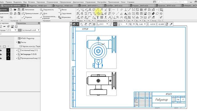Insert table icon next to Text tool
This screenshot has height=111, width=197.
(x=102, y=17)
